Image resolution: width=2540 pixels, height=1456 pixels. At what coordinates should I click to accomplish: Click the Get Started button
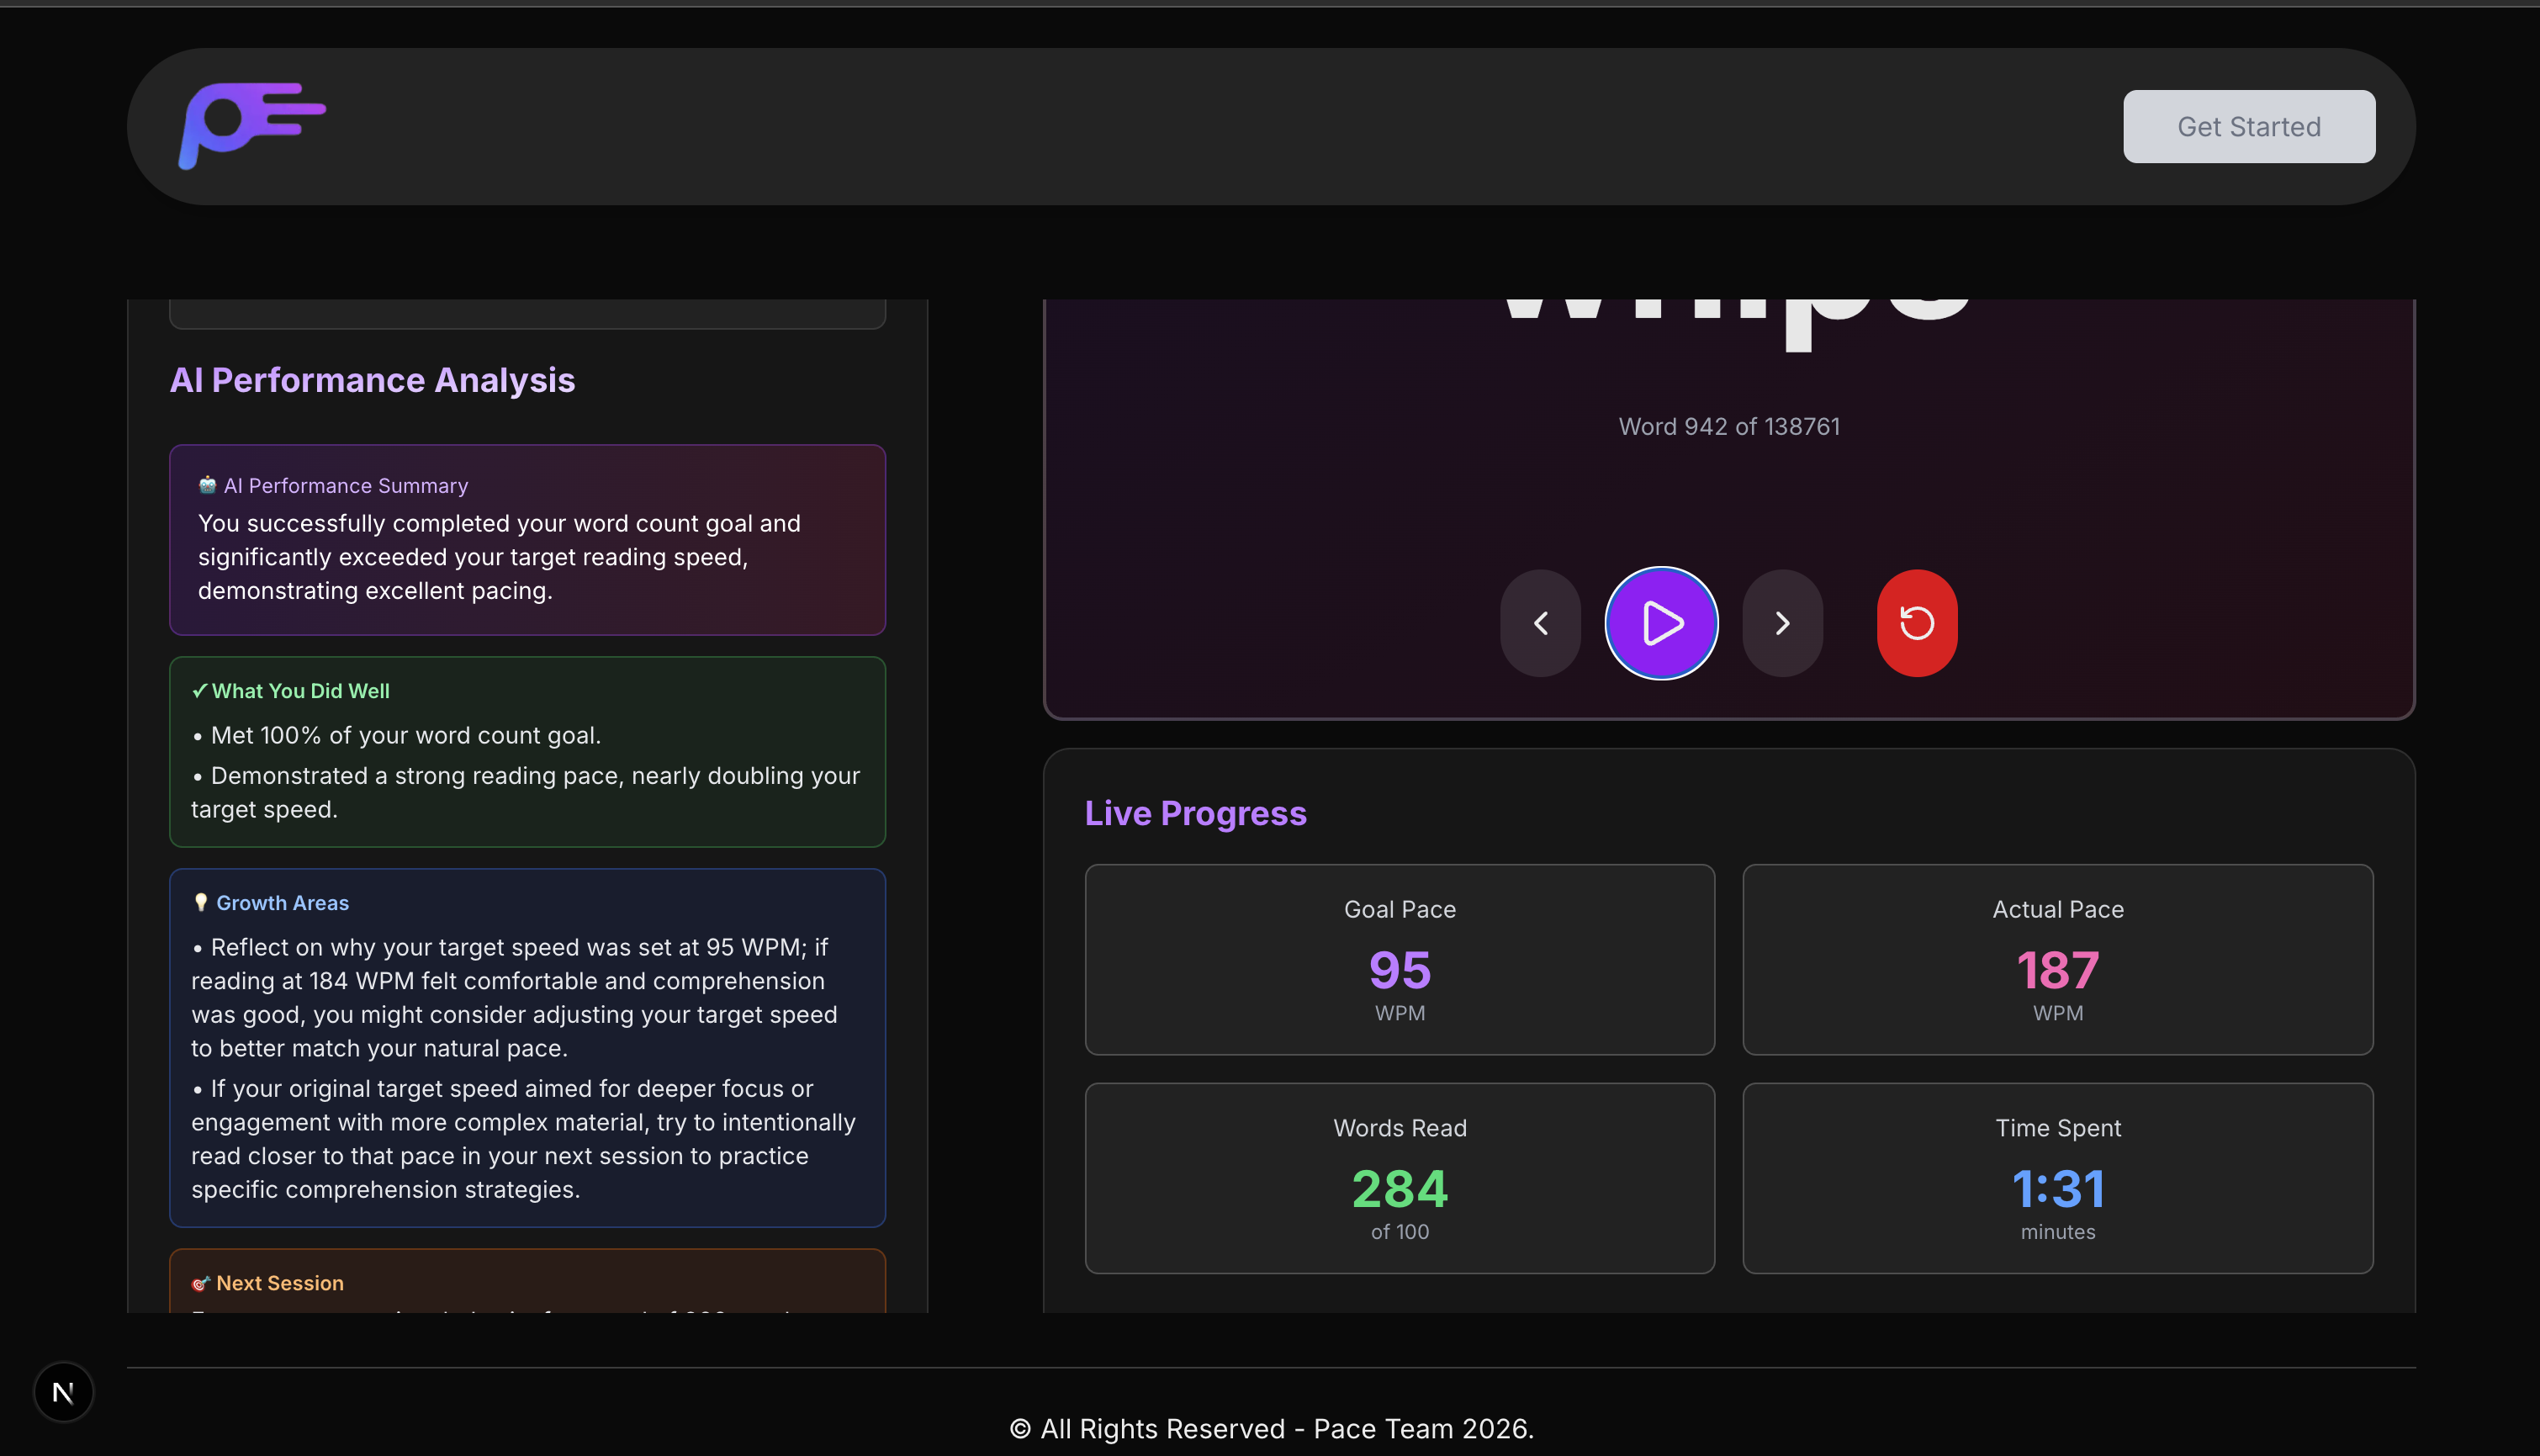click(2248, 127)
